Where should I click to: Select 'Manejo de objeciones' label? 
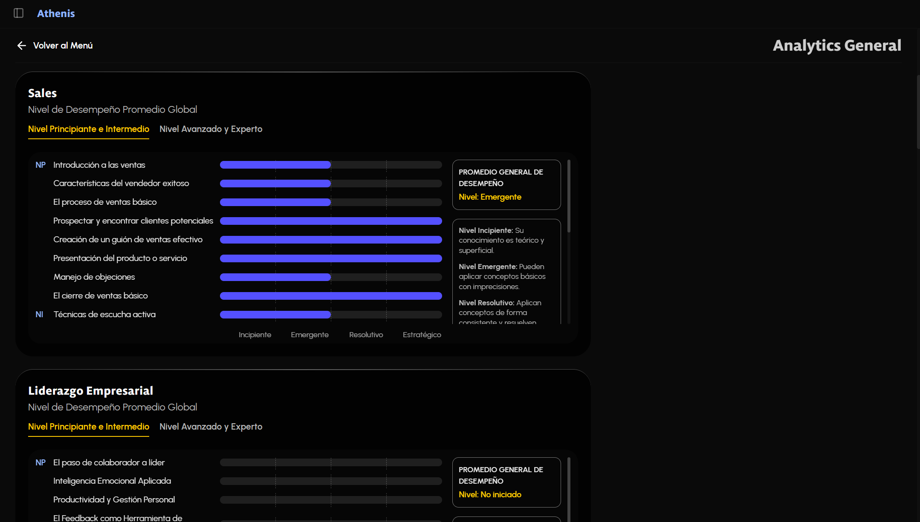tap(94, 277)
